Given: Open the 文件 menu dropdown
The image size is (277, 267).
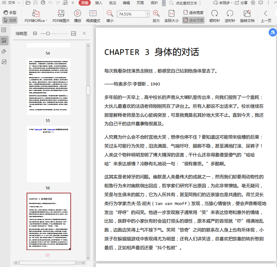Looking at the screenshot, I should point(12,3).
